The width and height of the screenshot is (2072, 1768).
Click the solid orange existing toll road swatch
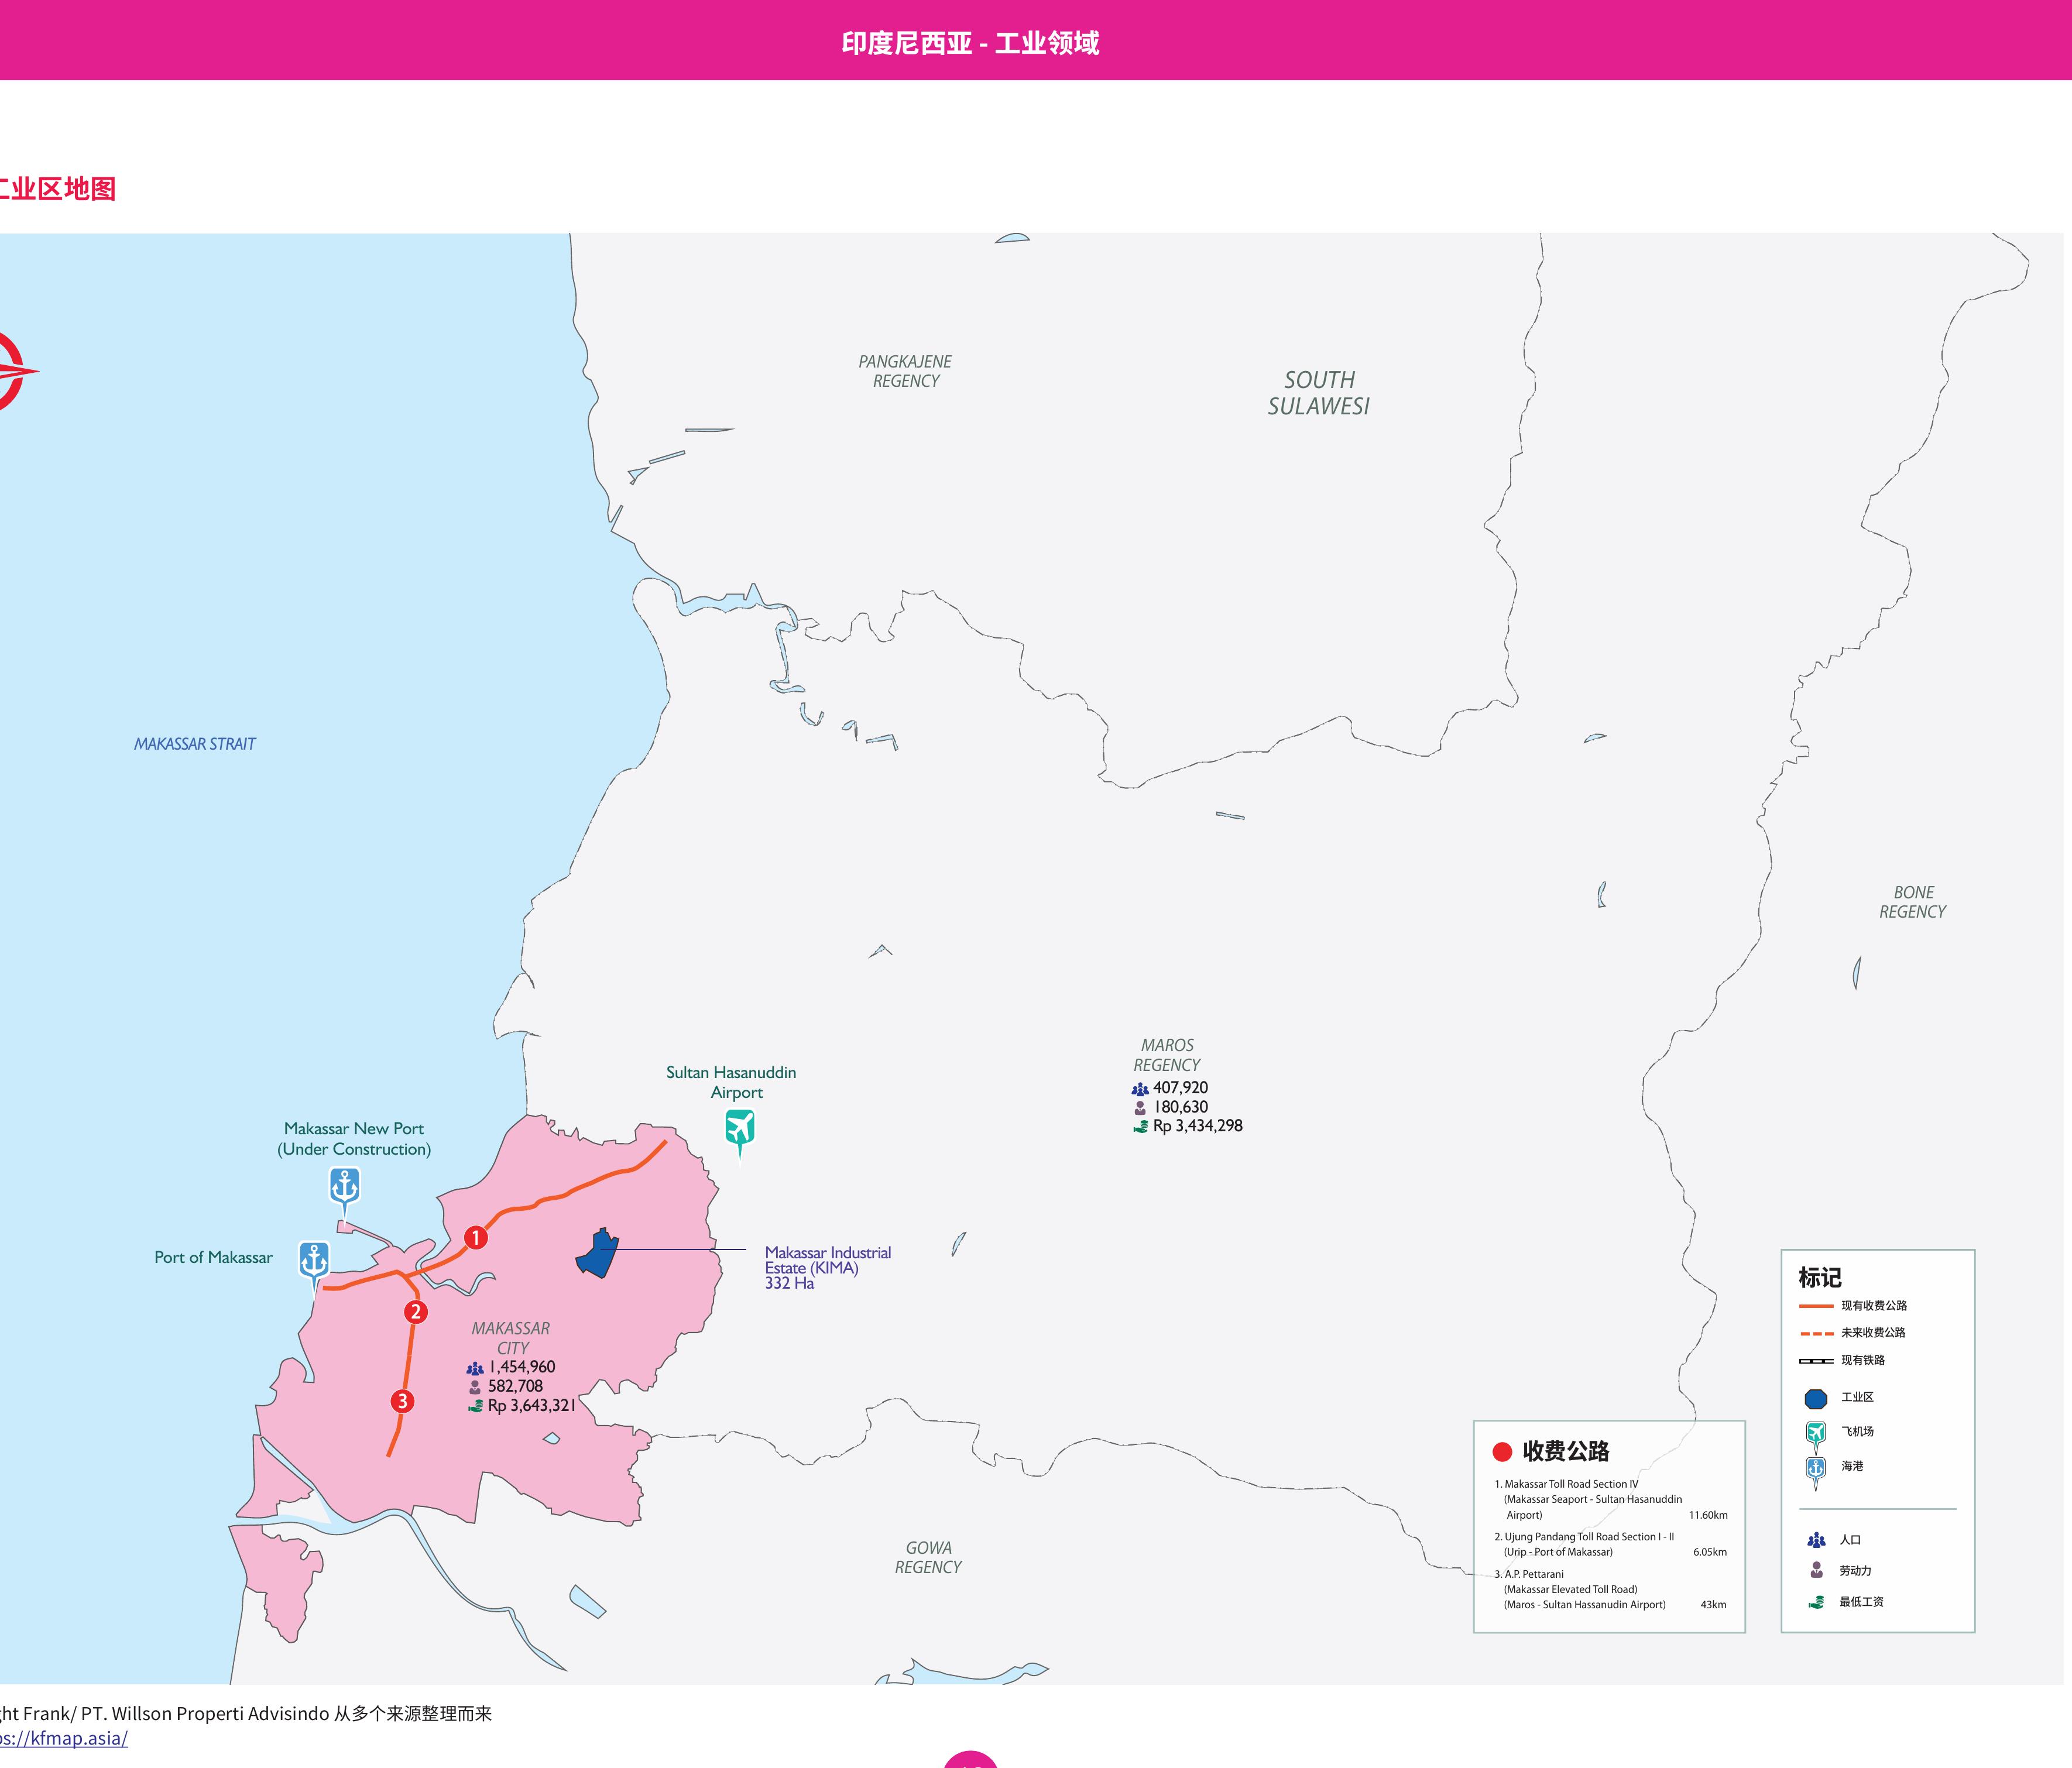(1816, 1306)
